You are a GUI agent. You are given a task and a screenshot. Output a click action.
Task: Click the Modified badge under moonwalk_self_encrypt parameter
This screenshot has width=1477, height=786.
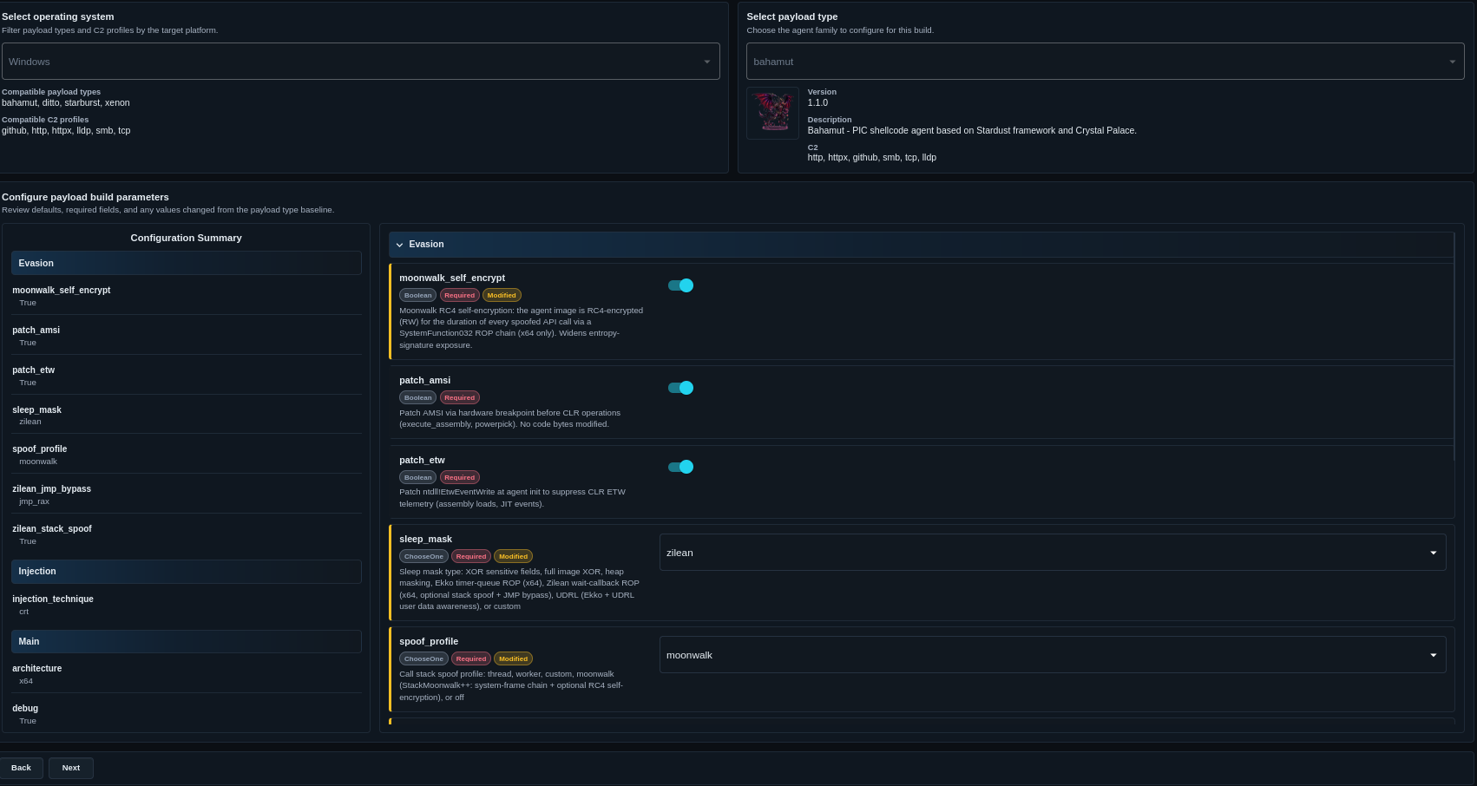click(x=502, y=295)
